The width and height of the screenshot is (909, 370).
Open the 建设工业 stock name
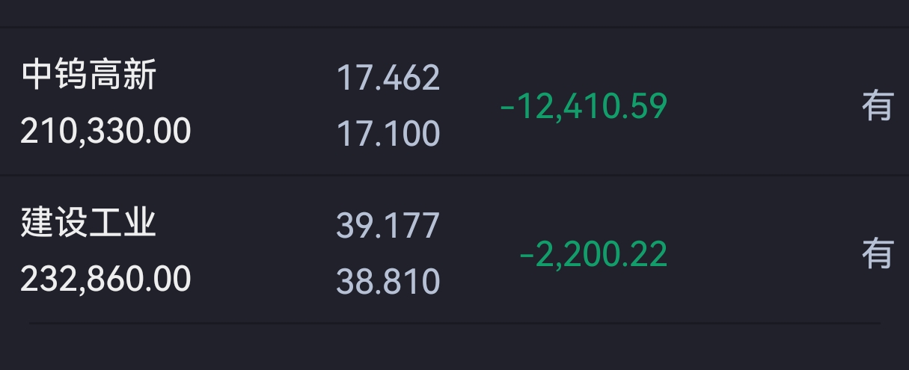(89, 223)
